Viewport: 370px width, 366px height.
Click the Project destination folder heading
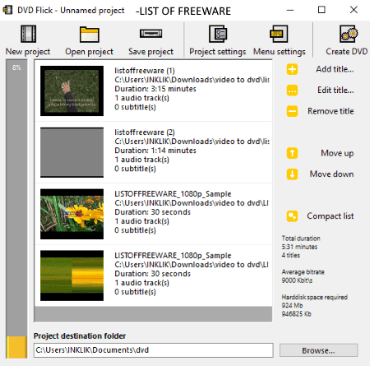point(80,336)
